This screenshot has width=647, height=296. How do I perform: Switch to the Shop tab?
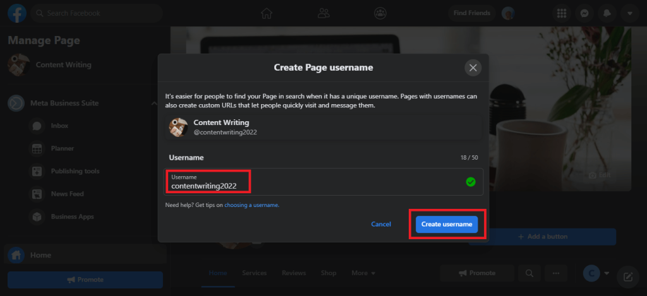click(x=329, y=273)
